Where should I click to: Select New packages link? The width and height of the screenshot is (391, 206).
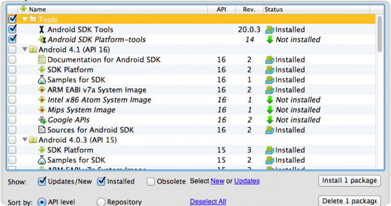[x=217, y=181]
